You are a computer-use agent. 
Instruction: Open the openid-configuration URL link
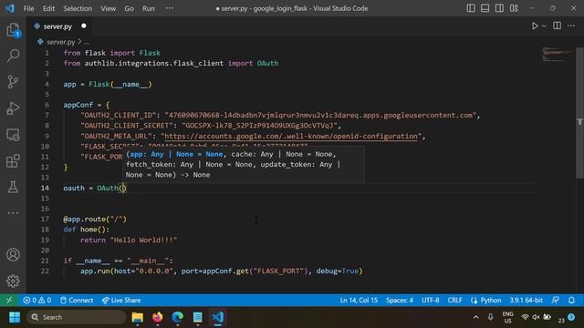point(291,136)
